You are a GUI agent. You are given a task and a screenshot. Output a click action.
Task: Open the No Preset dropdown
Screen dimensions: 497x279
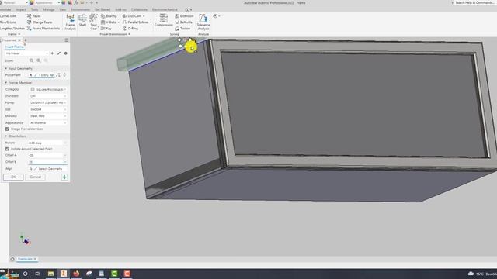pyautogui.click(x=26, y=53)
